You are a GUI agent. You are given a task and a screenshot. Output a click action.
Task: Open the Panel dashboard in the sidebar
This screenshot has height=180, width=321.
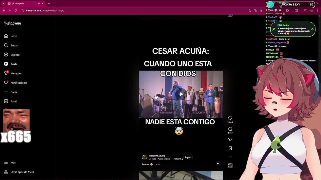11,101
